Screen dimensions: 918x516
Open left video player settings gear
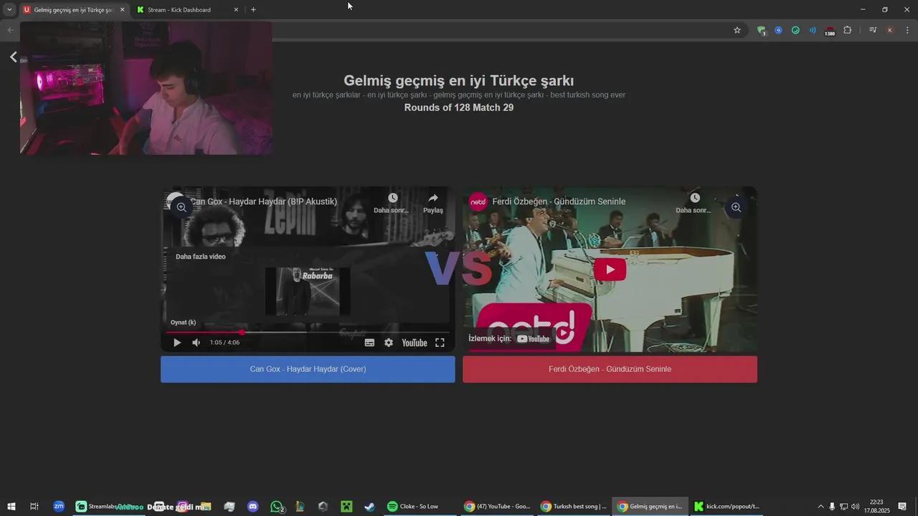point(389,343)
